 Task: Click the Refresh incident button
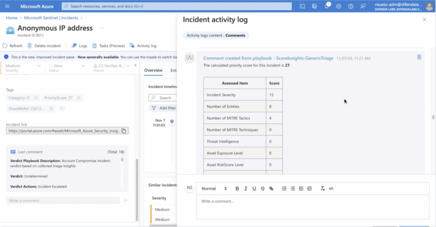(x=12, y=46)
